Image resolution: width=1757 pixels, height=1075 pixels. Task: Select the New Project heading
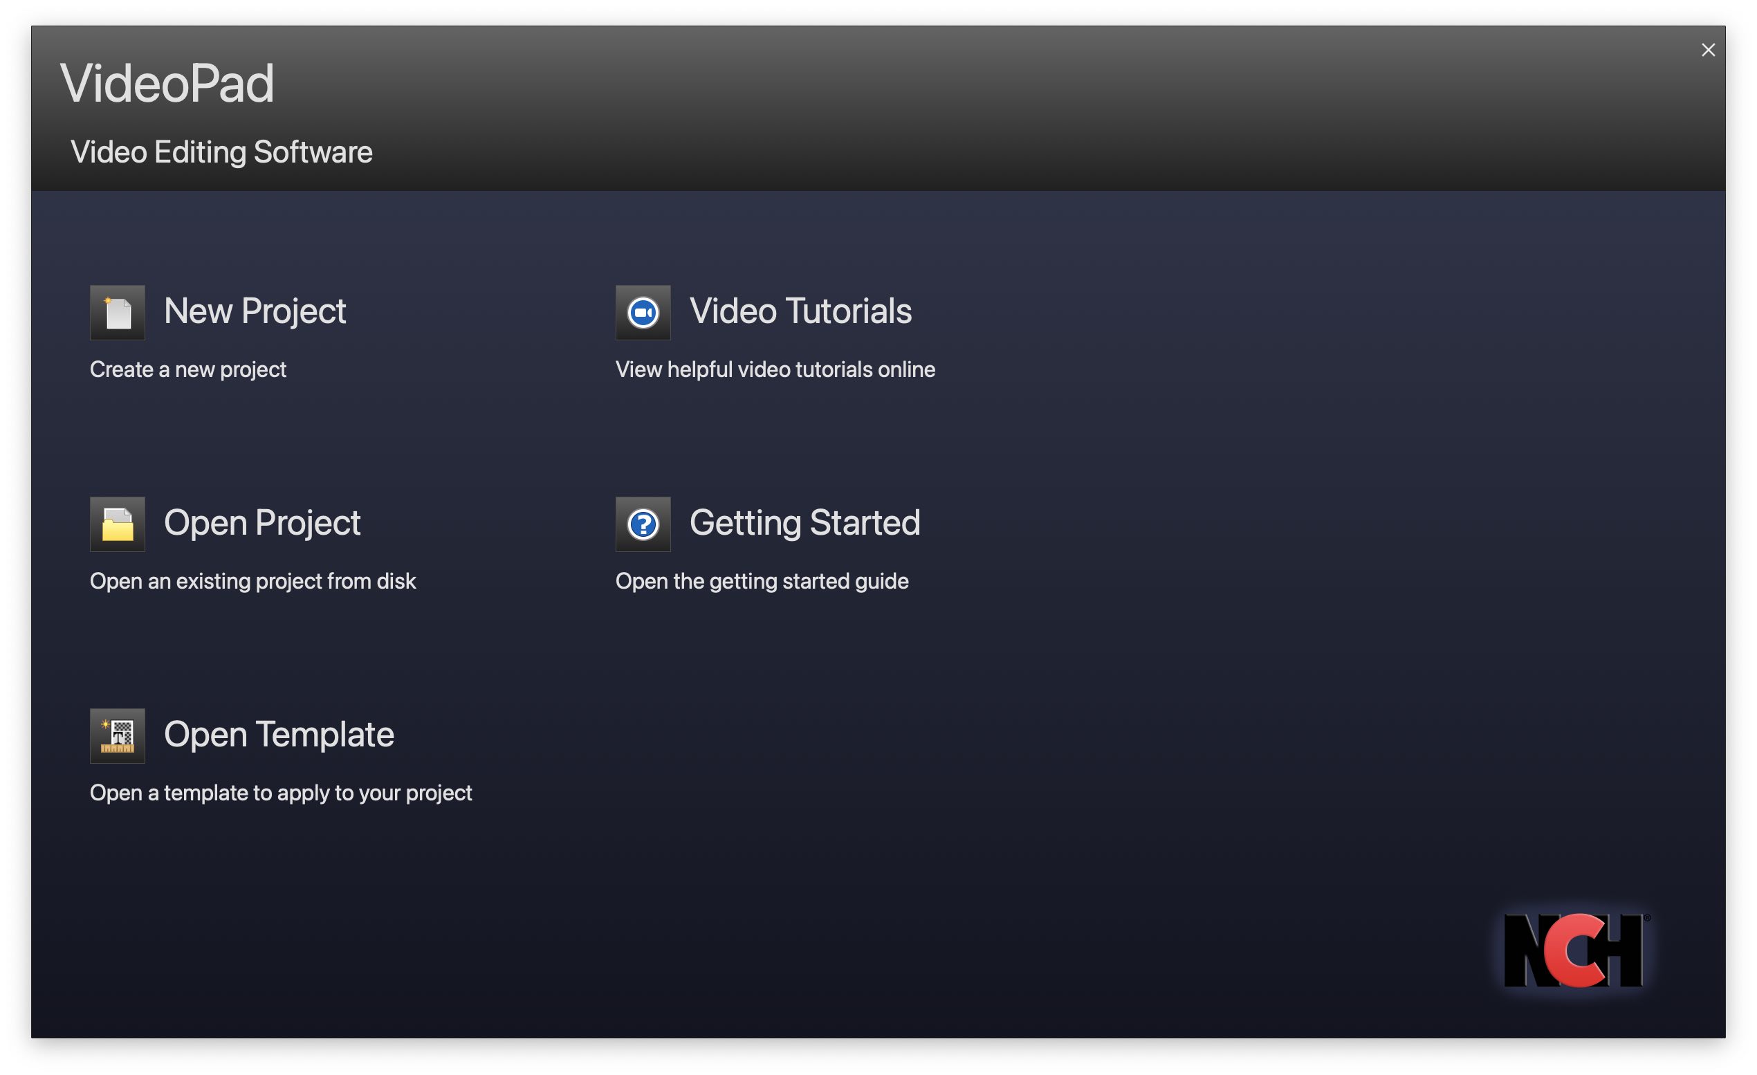(255, 311)
